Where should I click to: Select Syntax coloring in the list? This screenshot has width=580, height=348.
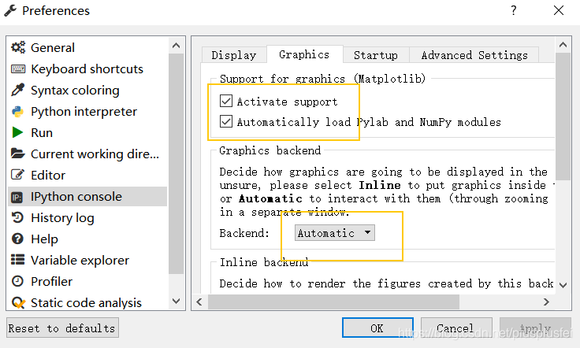point(87,90)
